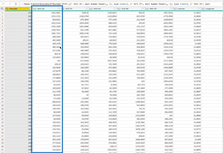This screenshot has height=153, width=223.
Task: Click cell value 750,76
Action: pos(142,109)
